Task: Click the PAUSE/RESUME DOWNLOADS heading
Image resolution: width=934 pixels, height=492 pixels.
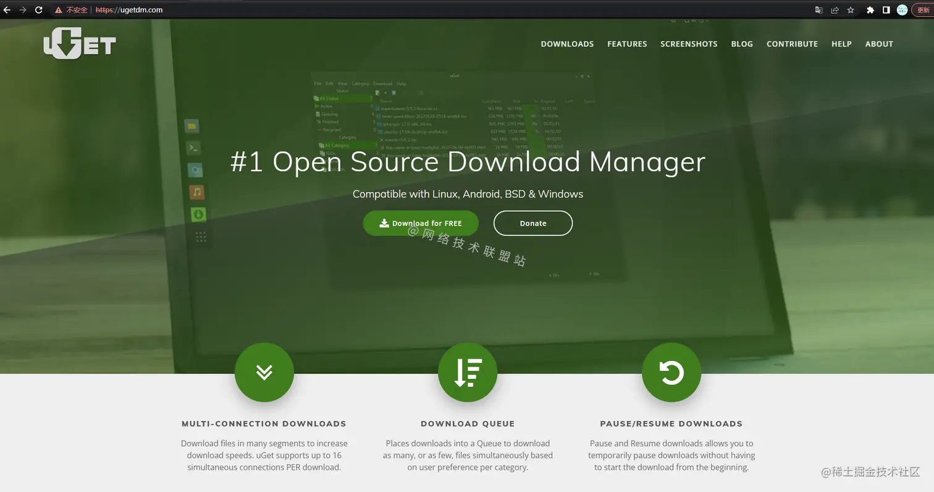Action: [671, 424]
